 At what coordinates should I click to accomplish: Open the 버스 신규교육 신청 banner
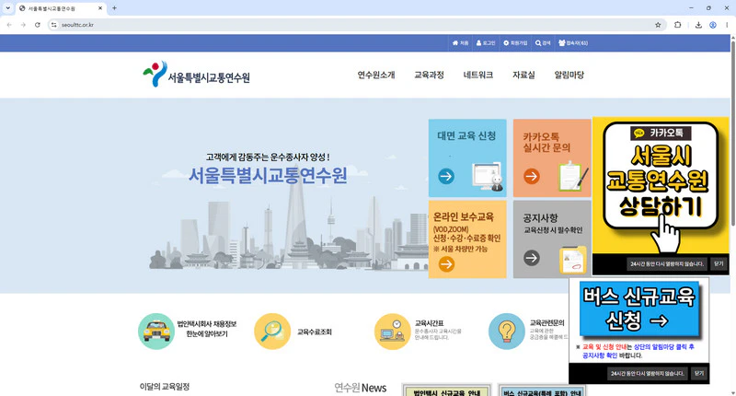pyautogui.click(x=638, y=309)
